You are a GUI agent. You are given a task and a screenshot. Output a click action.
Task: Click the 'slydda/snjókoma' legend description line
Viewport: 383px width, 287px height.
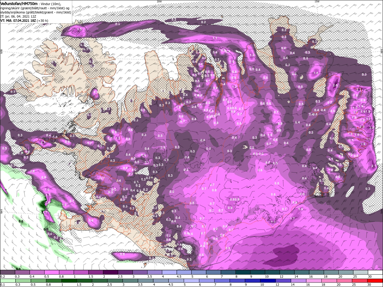tap(36, 12)
